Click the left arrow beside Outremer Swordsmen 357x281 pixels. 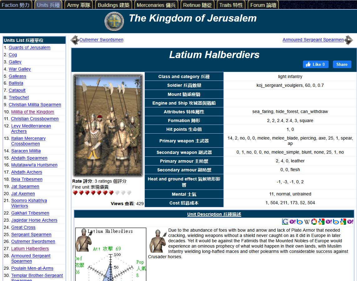[75, 40]
